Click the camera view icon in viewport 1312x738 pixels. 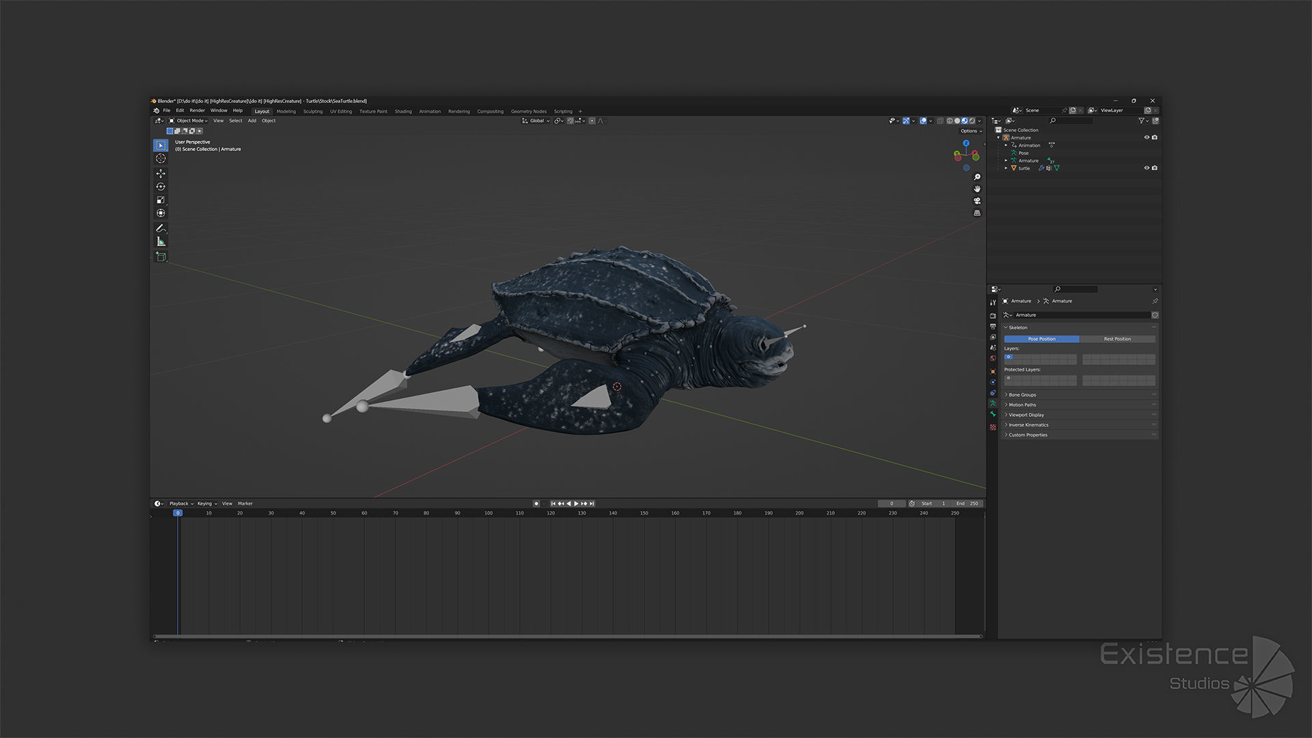click(x=977, y=201)
